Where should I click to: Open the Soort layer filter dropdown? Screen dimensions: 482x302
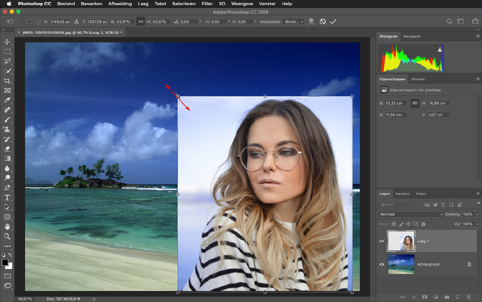pyautogui.click(x=394, y=205)
